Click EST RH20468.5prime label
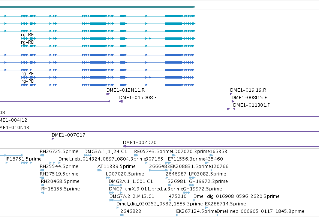The image size is (319, 217). coord(60,182)
